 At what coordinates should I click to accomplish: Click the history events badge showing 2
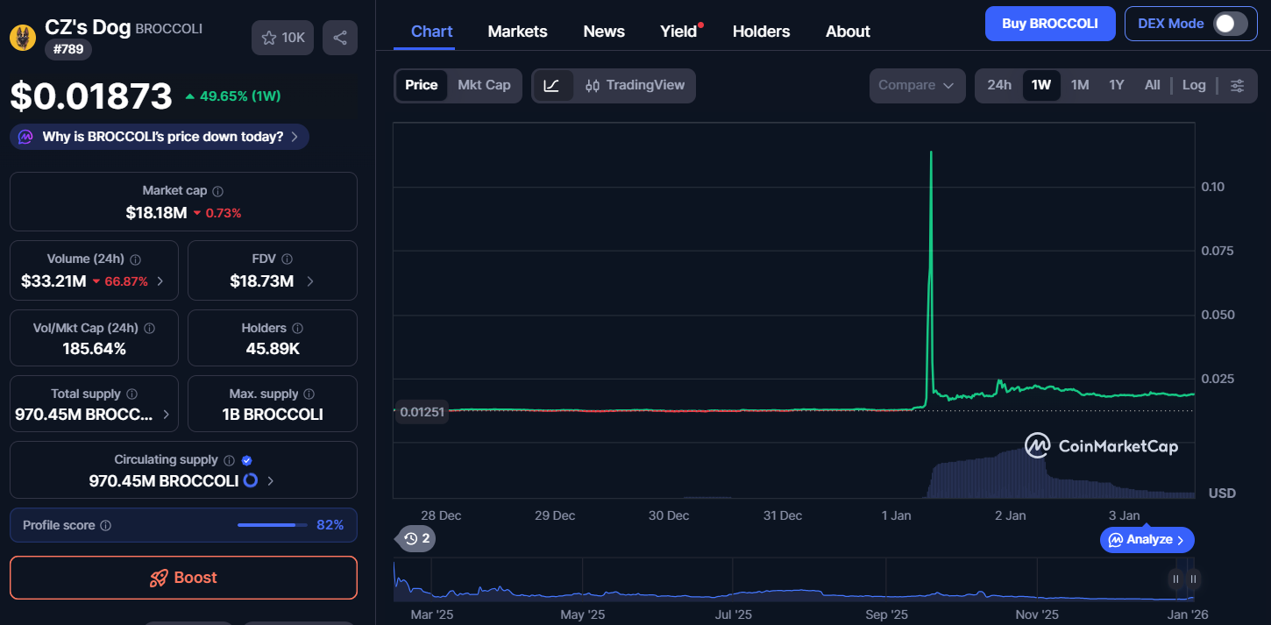[416, 538]
